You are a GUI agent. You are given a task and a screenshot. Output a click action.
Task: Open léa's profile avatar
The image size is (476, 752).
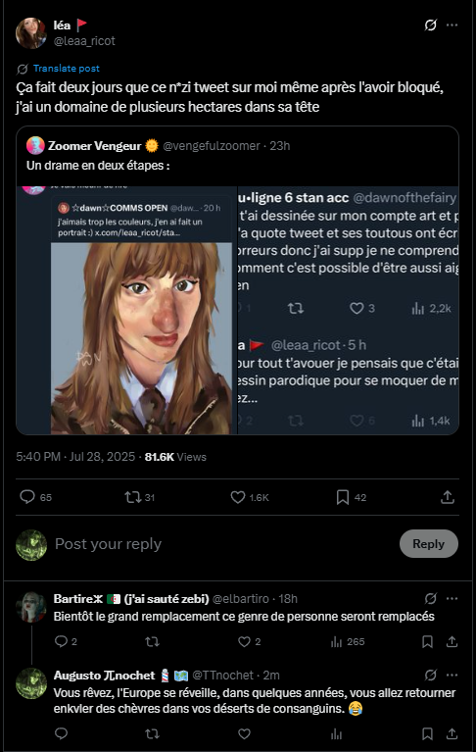31,33
